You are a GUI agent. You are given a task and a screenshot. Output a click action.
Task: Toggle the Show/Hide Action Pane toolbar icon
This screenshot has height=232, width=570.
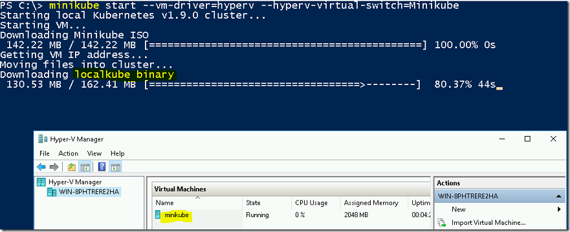[116, 167]
